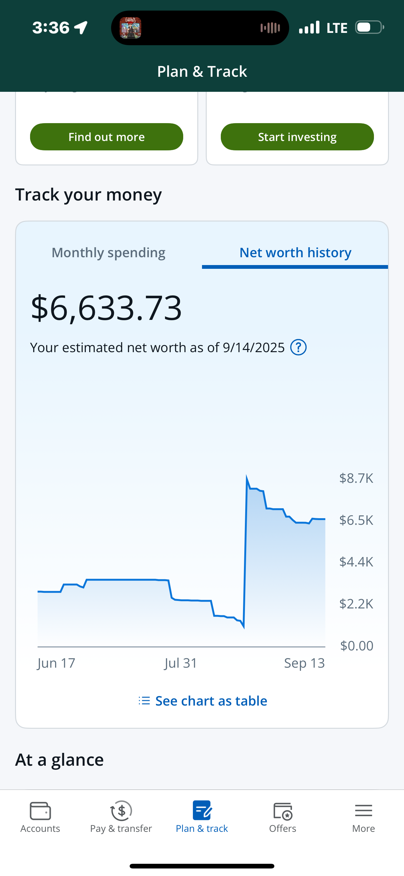This screenshot has width=404, height=876.
Task: Tap the location arrow in status bar
Action: pyautogui.click(x=81, y=28)
